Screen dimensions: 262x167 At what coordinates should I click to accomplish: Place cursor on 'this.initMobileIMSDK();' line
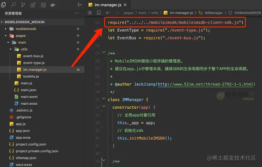(144, 138)
